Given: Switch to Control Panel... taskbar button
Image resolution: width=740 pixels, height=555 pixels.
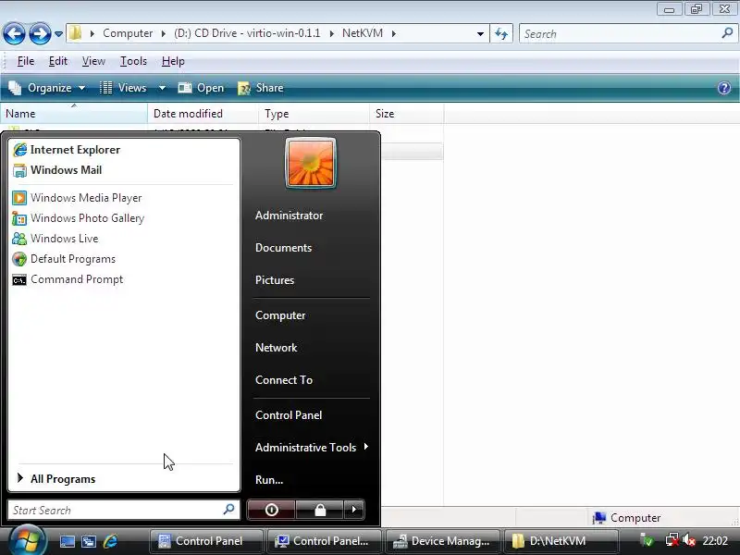Looking at the screenshot, I should pos(325,541).
